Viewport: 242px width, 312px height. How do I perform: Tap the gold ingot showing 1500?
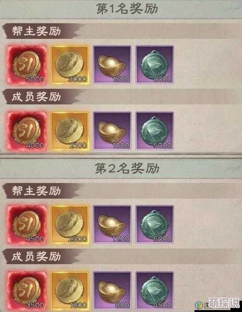112,65
